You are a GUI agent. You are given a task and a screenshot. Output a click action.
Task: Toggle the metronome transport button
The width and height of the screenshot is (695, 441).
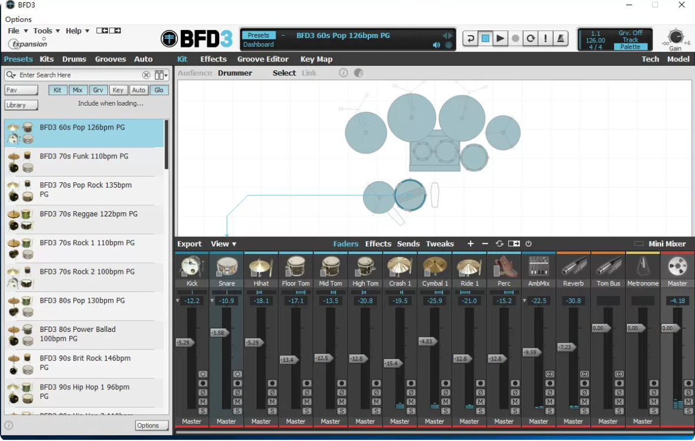[560, 39]
